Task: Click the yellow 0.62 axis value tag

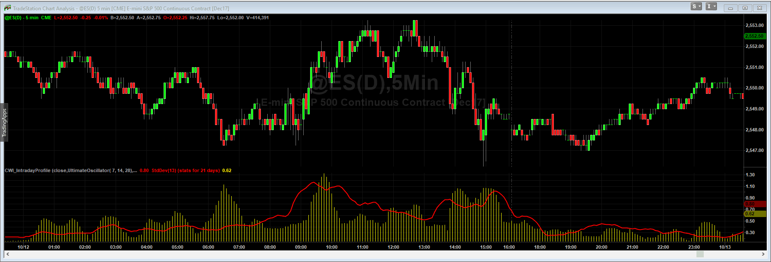Action: (x=755, y=214)
